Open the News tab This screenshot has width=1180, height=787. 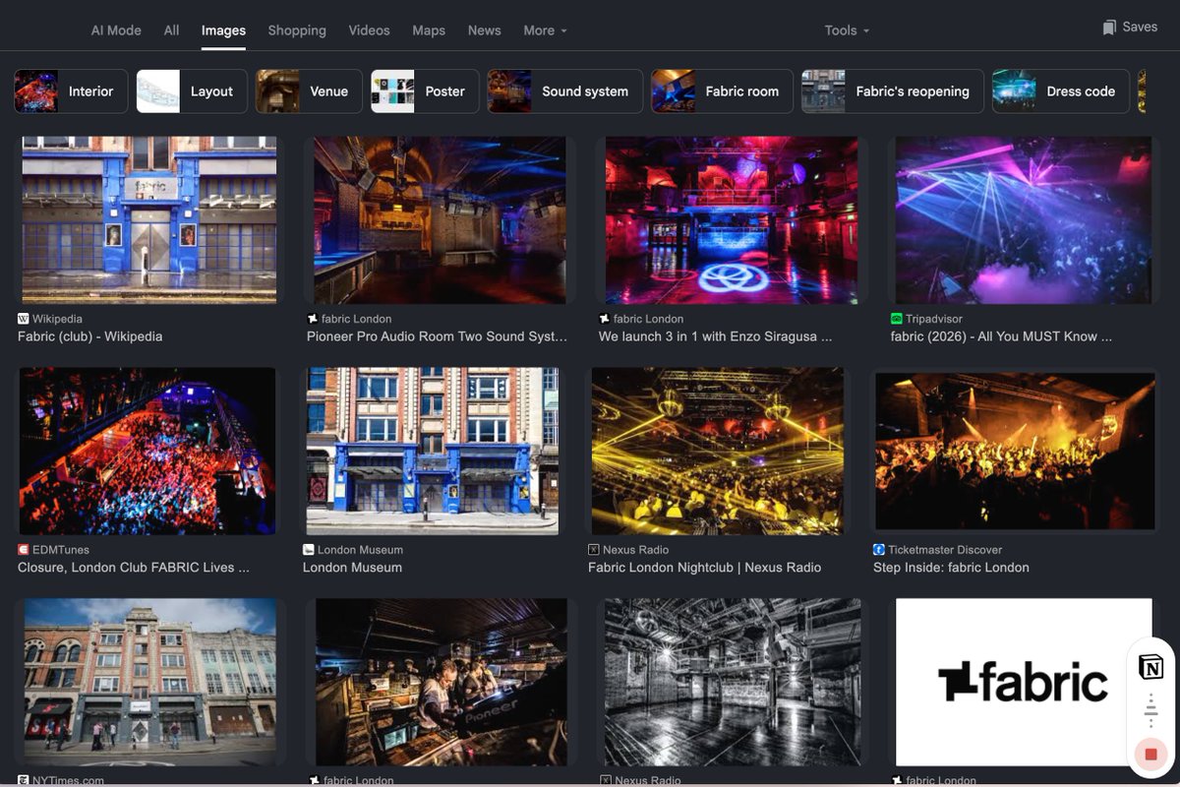pos(484,30)
